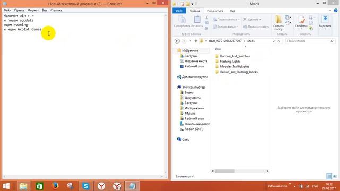Image resolution: width=340 pixels, height=191 pixels.
Task: Open the blue Файл tab in Explorer
Action: click(179, 11)
